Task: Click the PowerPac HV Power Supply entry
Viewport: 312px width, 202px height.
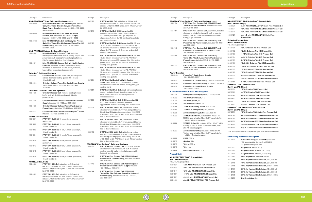Action: click(204, 83)
